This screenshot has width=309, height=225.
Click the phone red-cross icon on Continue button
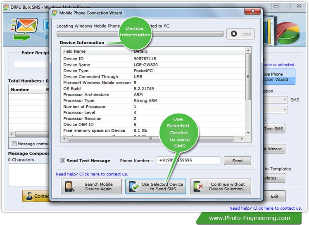pos(198,186)
